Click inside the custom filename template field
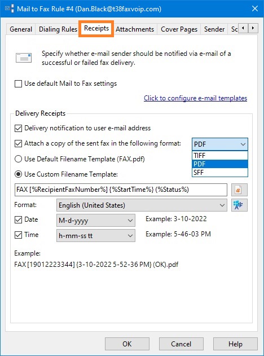The image size is (264, 356). pos(121,190)
